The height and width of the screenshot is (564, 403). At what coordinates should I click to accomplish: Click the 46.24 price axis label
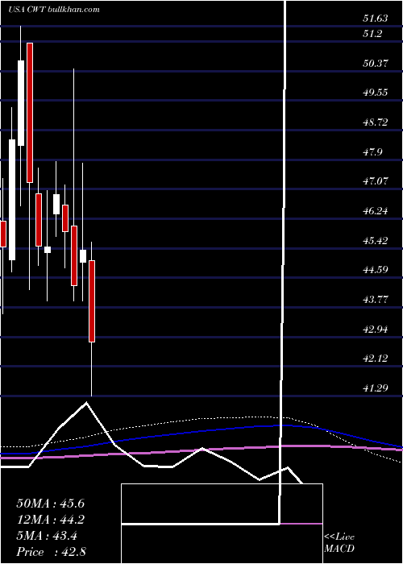tap(375, 211)
